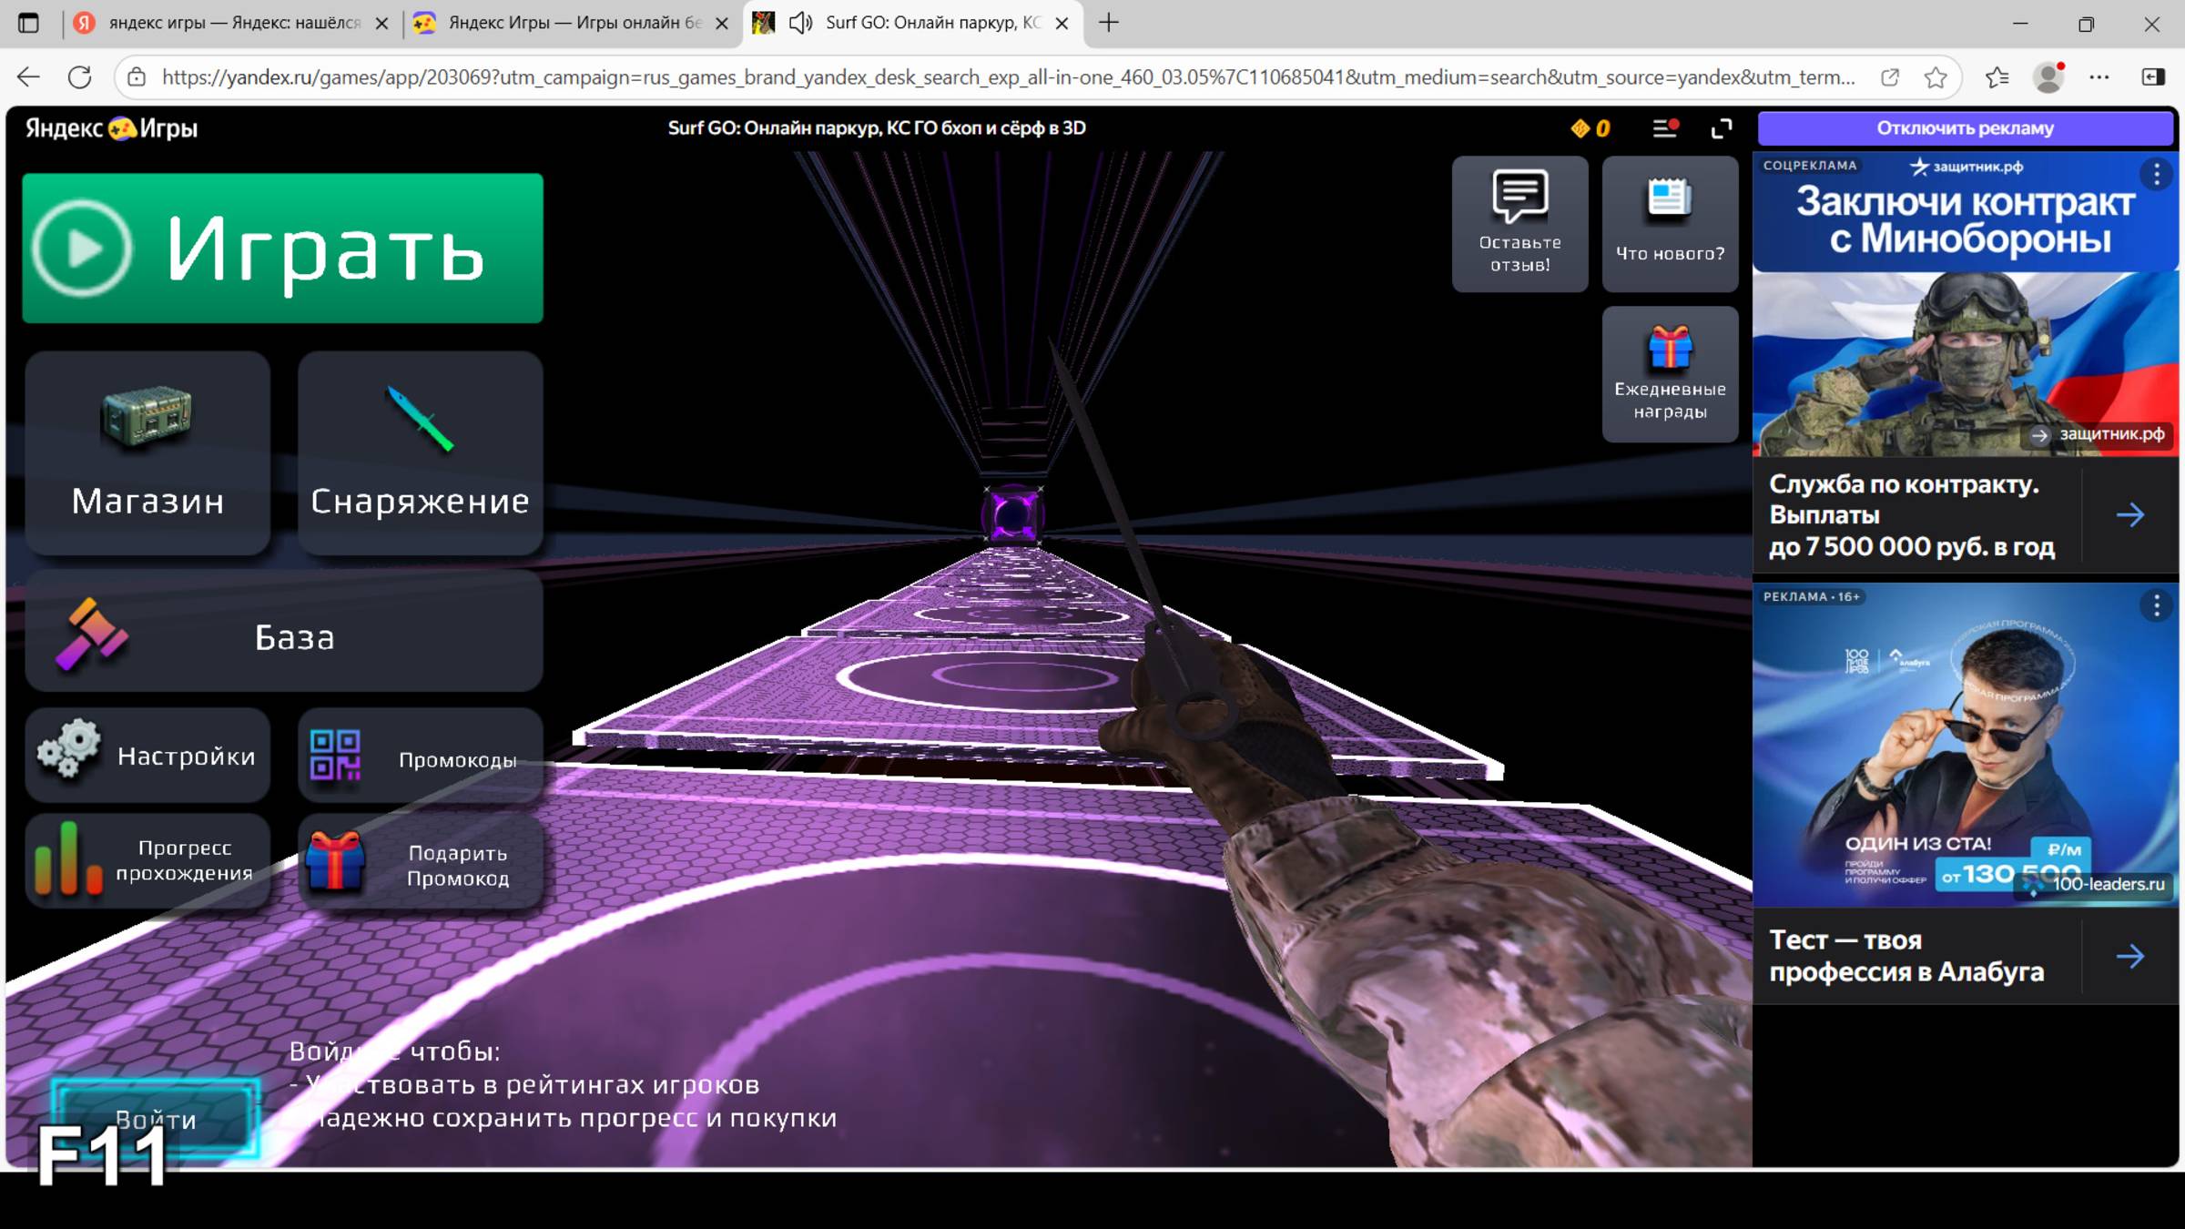Image resolution: width=2185 pixels, height=1229 pixels.
Task: Toggle game fullscreen expand icon
Action: pos(1721,129)
